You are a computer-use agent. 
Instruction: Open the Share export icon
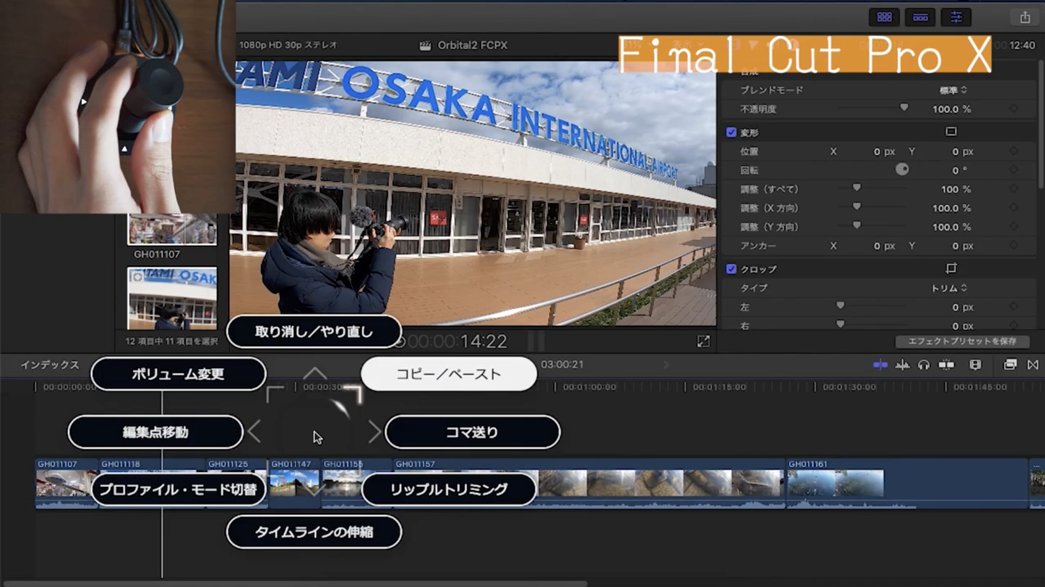pos(1025,17)
